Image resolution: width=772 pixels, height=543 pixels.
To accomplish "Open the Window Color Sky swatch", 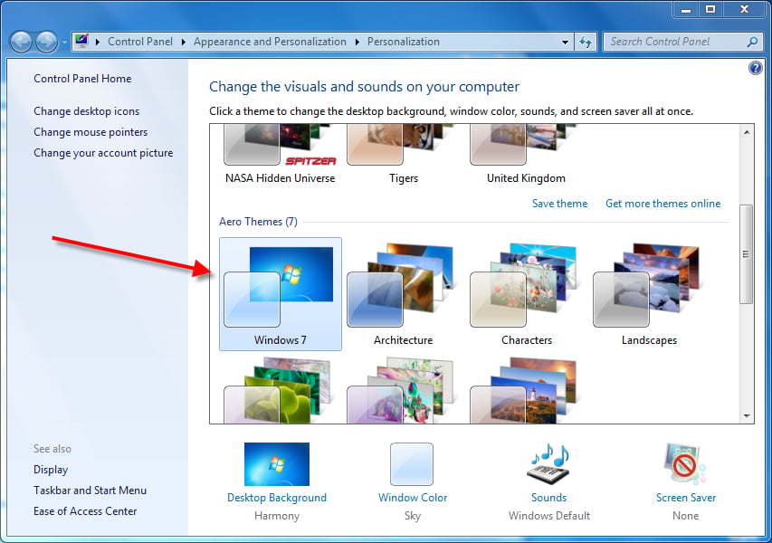I will [x=412, y=464].
